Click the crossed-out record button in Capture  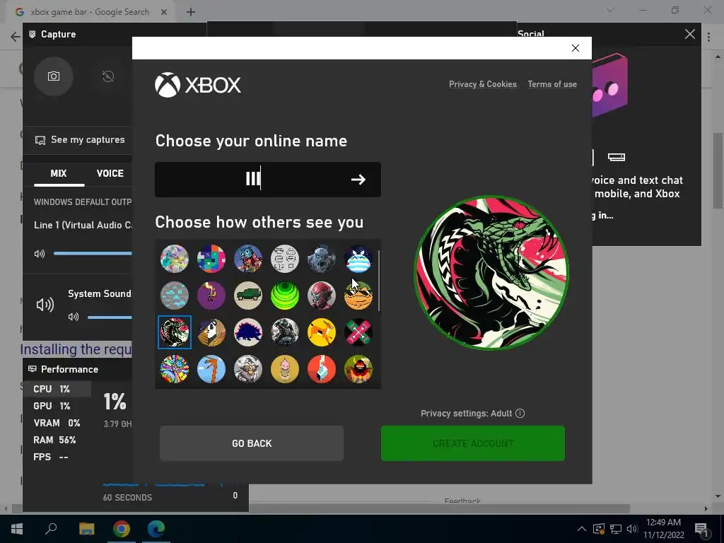click(108, 76)
